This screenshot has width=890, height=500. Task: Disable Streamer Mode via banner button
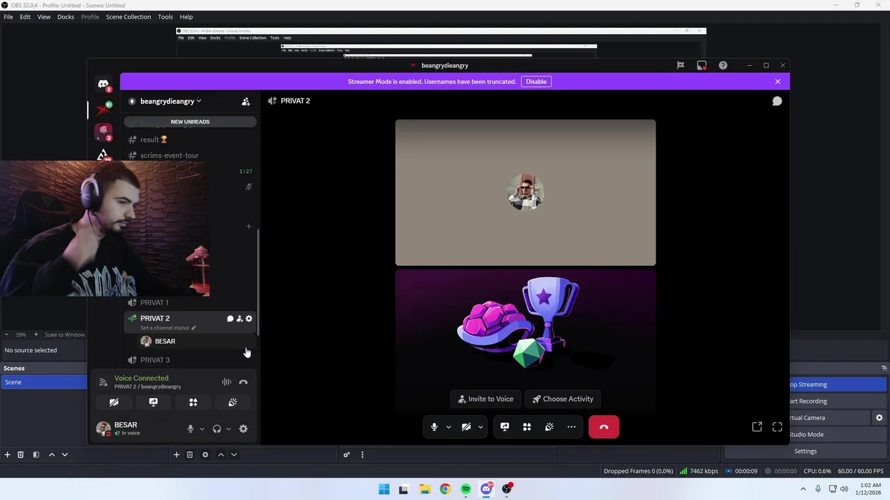pyautogui.click(x=536, y=81)
